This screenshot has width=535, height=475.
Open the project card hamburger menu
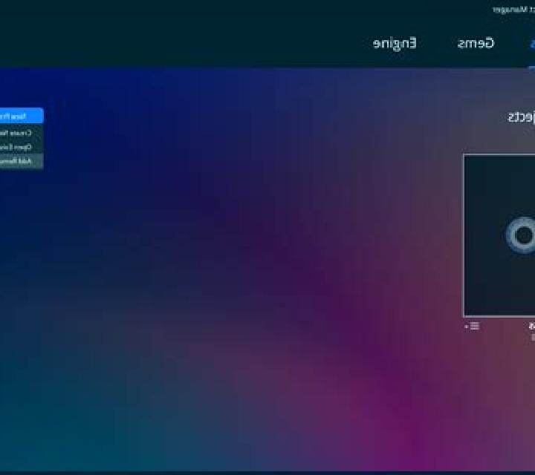pyautogui.click(x=475, y=326)
